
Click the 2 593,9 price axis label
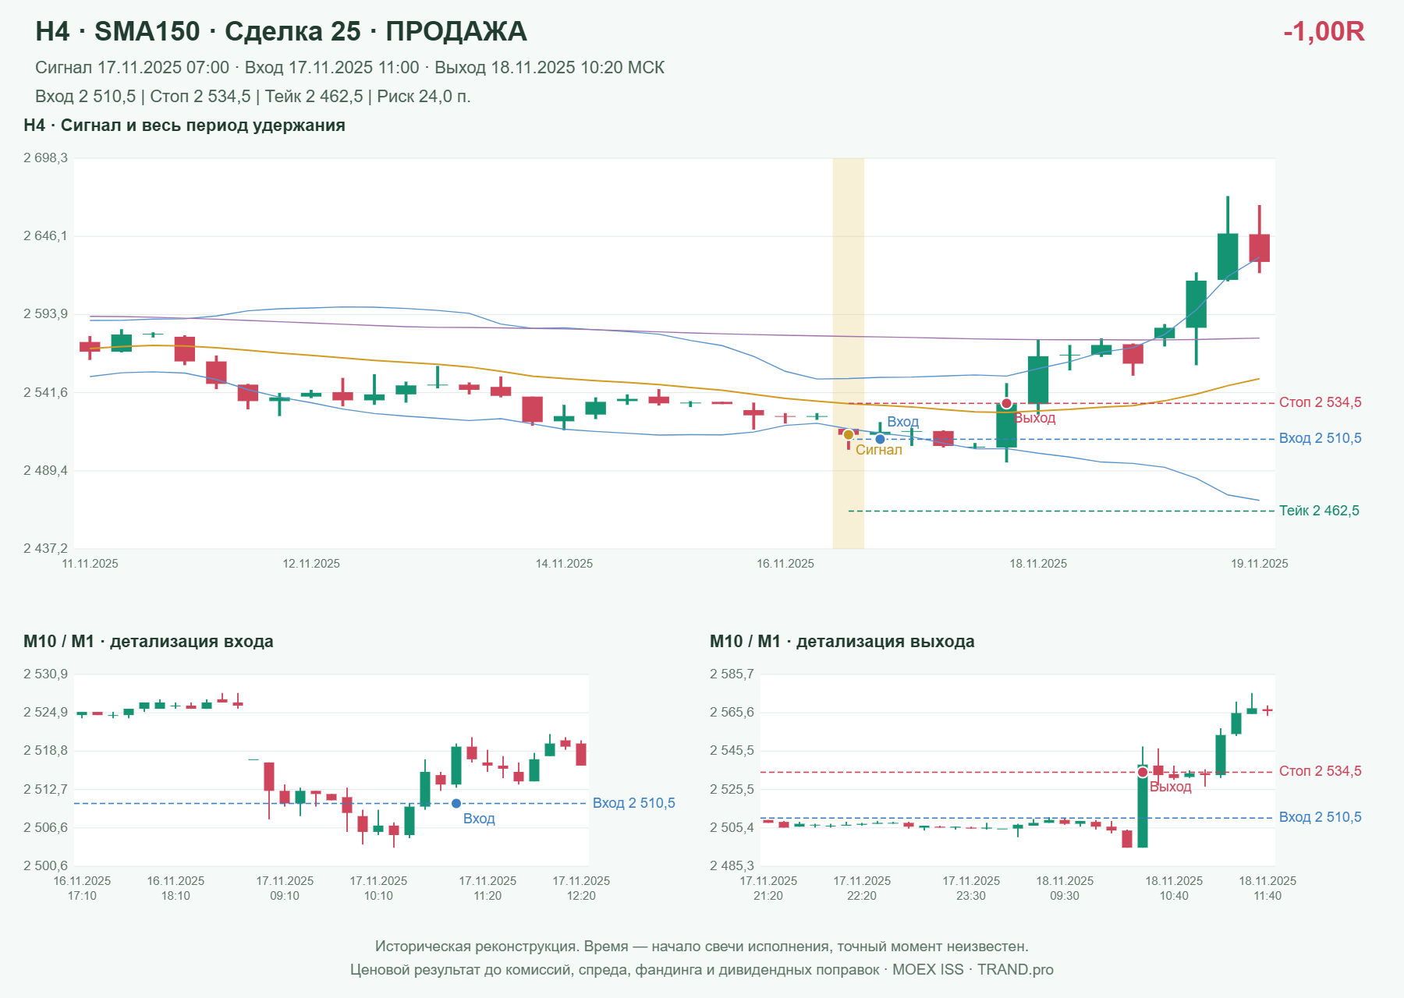(45, 314)
